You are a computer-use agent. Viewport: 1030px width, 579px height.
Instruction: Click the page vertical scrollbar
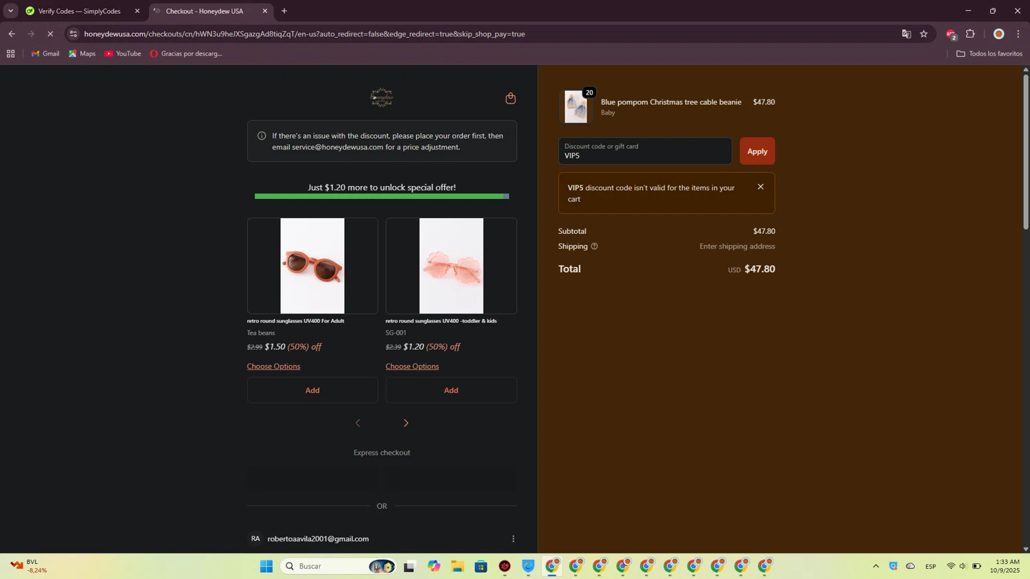(1026, 151)
